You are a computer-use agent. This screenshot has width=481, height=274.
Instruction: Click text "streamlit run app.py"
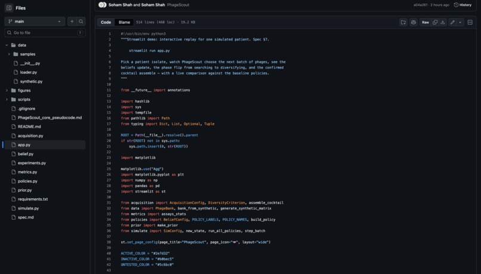[149, 51]
